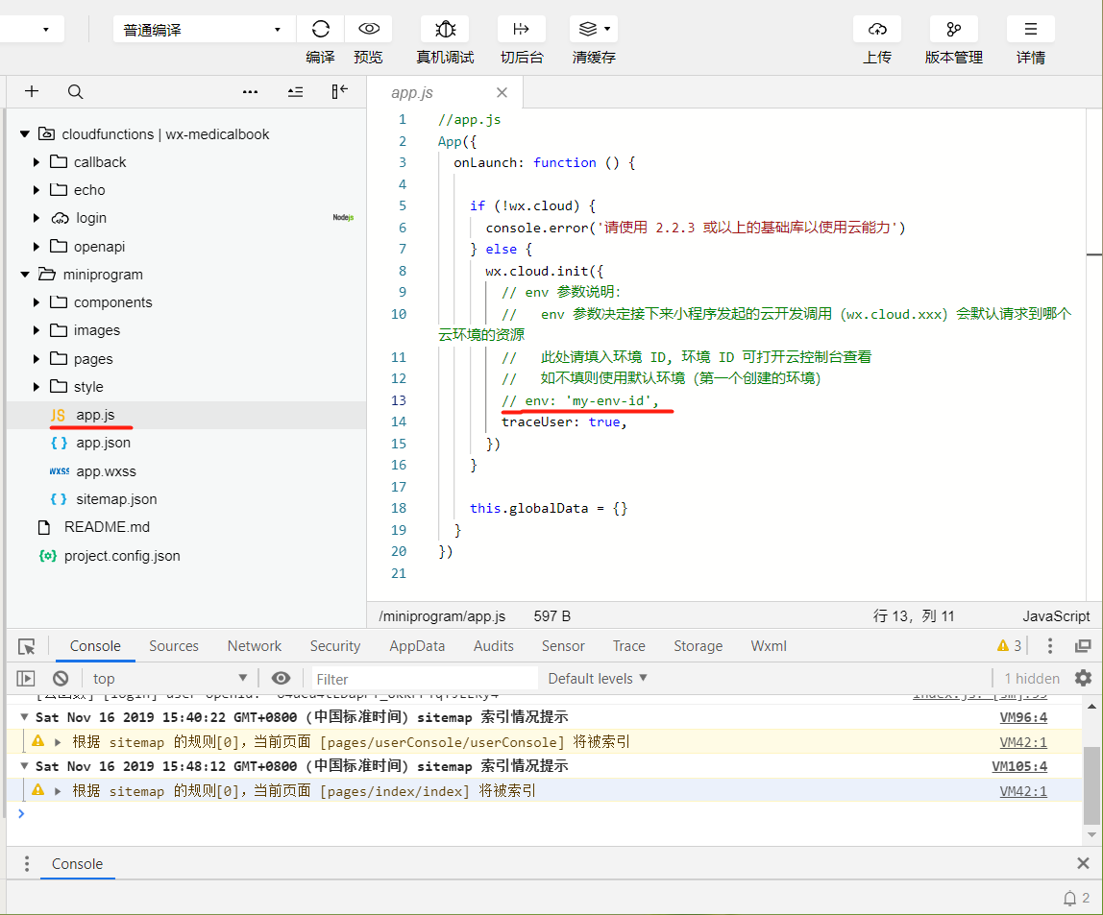Switch to the Storage tab
This screenshot has height=915, width=1103.
coord(698,646)
